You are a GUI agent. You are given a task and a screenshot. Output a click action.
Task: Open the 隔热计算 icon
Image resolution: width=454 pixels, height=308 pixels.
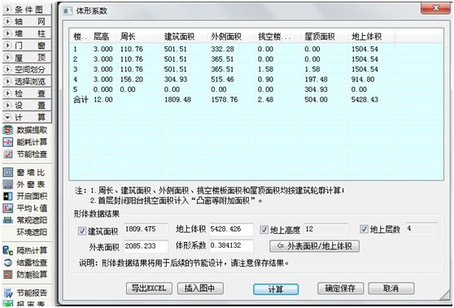[8, 250]
